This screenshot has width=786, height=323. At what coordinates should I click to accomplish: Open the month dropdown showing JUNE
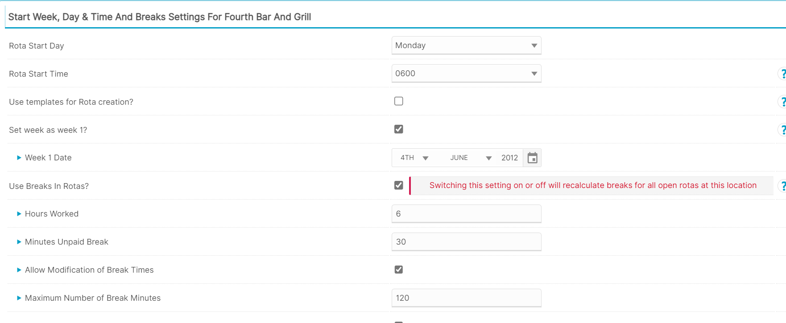click(471, 158)
